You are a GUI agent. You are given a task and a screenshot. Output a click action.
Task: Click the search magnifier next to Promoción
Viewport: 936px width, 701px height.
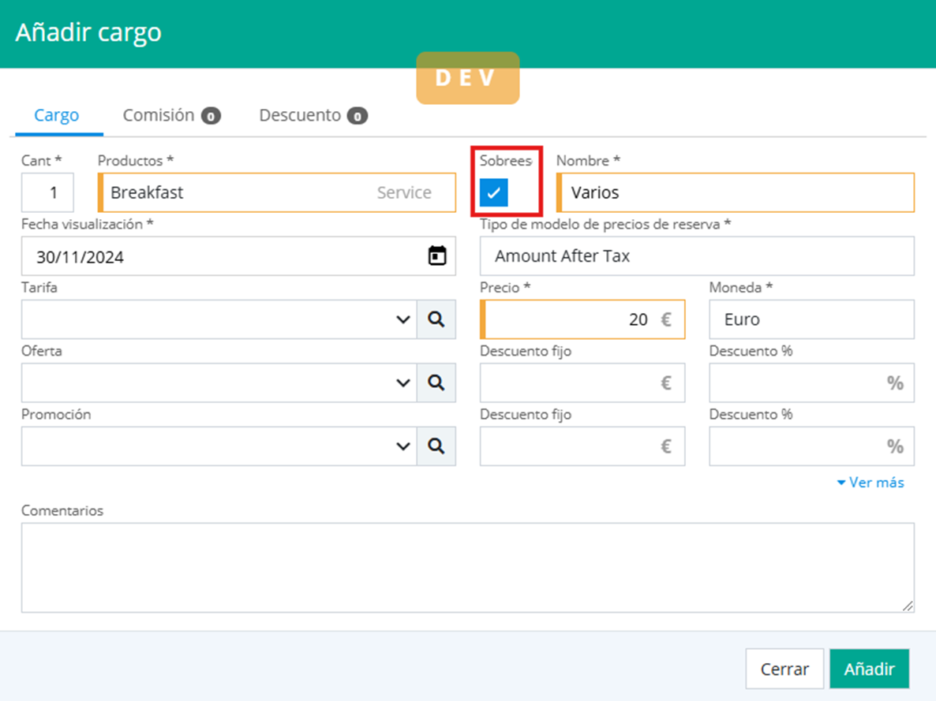point(436,446)
